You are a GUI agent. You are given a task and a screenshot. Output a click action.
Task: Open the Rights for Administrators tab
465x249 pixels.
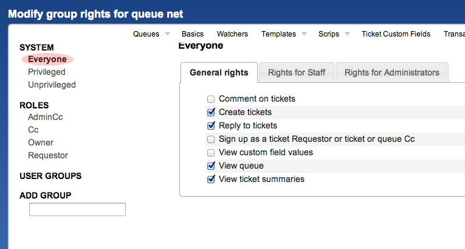[x=391, y=72]
